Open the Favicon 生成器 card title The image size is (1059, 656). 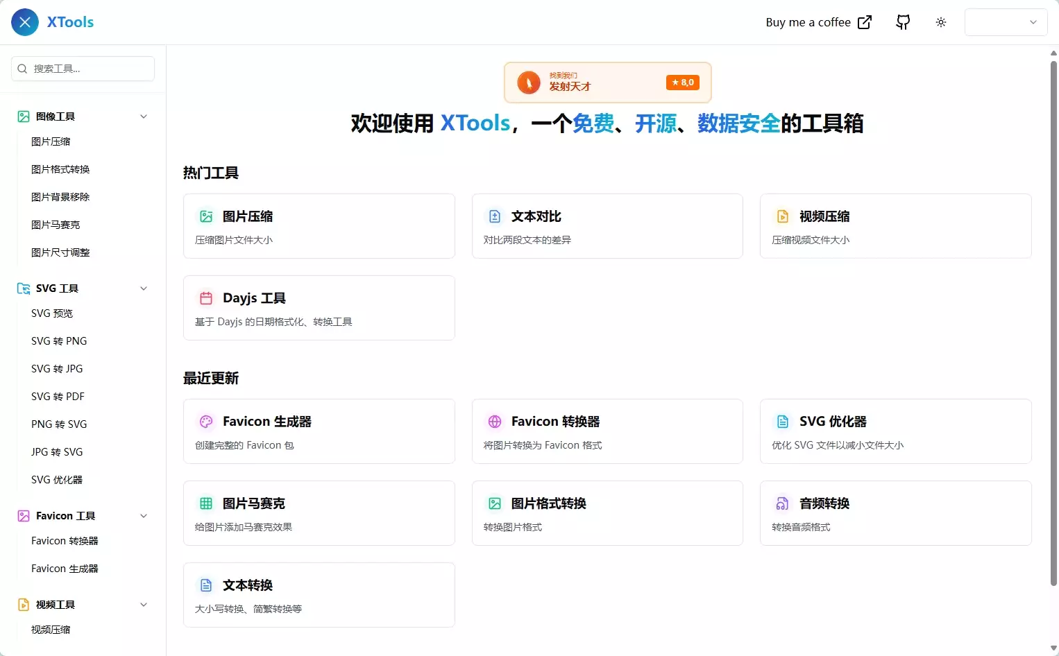coord(267,422)
